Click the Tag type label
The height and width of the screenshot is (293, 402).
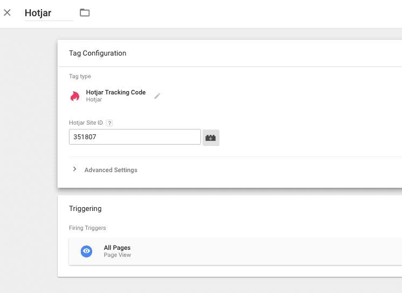(x=80, y=76)
